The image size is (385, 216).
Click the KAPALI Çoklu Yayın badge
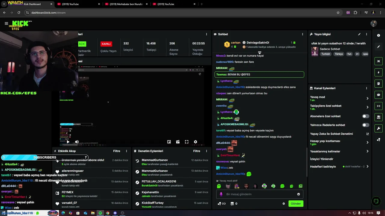106,44
